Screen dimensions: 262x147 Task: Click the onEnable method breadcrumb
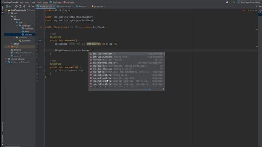[69, 2]
